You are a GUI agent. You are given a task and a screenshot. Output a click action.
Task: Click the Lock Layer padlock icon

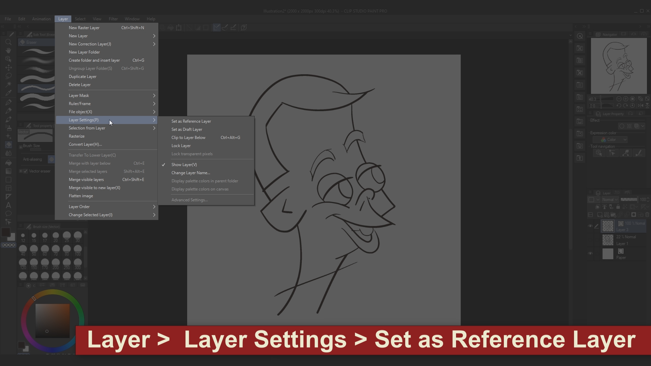coord(618,207)
